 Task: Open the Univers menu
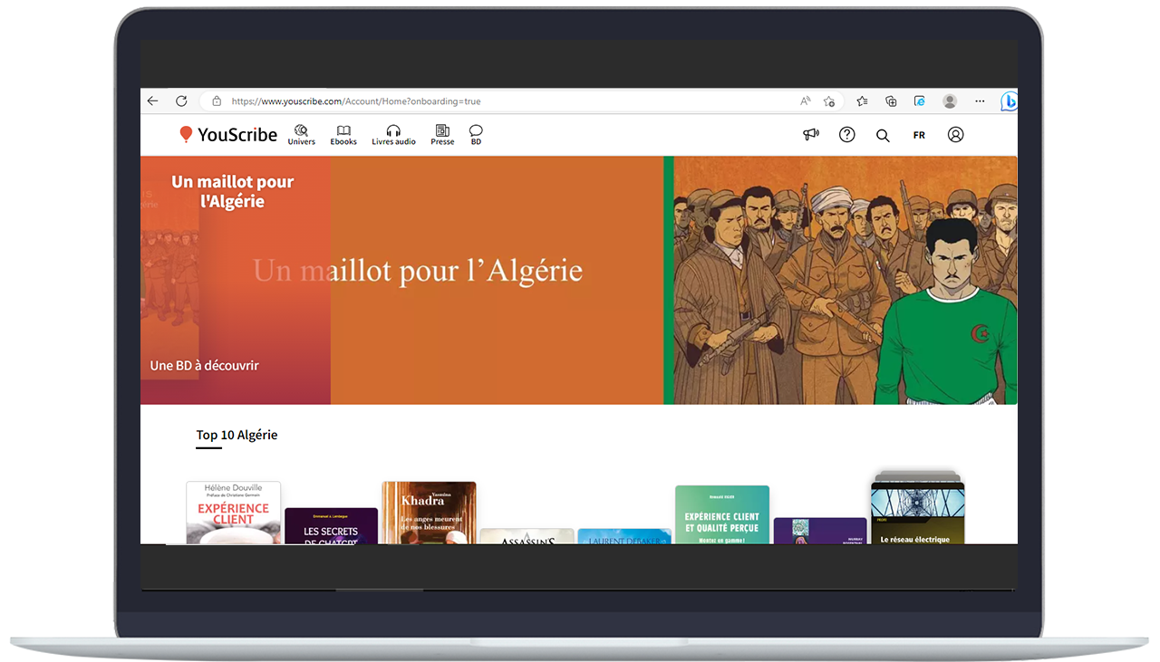(x=302, y=135)
